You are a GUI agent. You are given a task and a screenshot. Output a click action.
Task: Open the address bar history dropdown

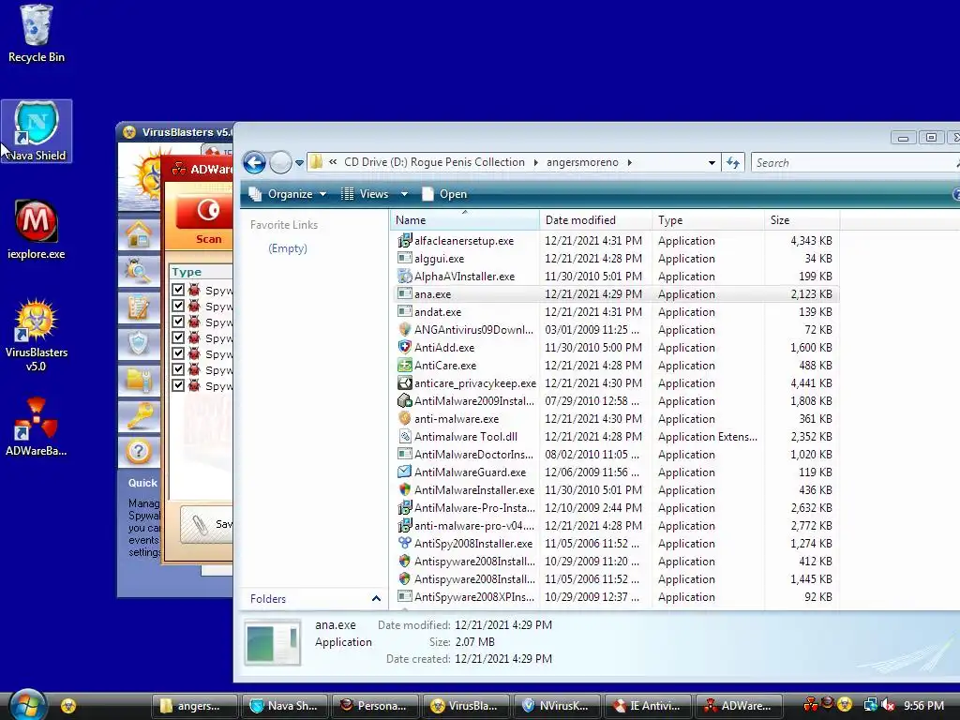[712, 163]
